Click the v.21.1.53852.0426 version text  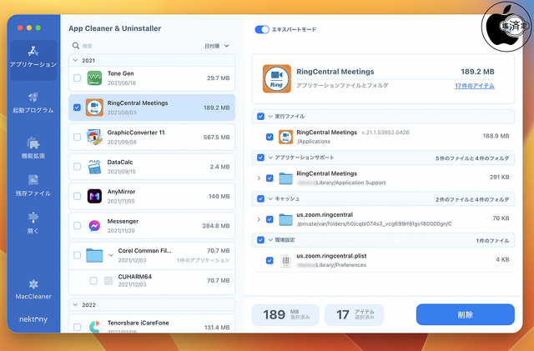[385, 133]
